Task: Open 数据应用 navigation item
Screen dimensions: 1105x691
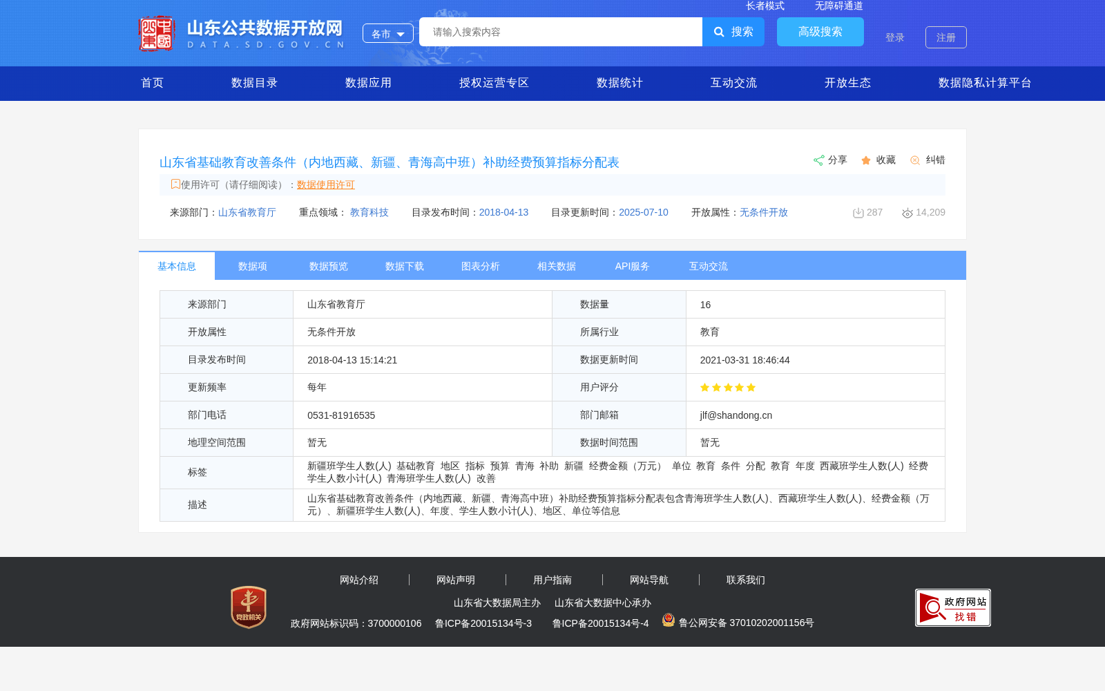Action: 369,83
